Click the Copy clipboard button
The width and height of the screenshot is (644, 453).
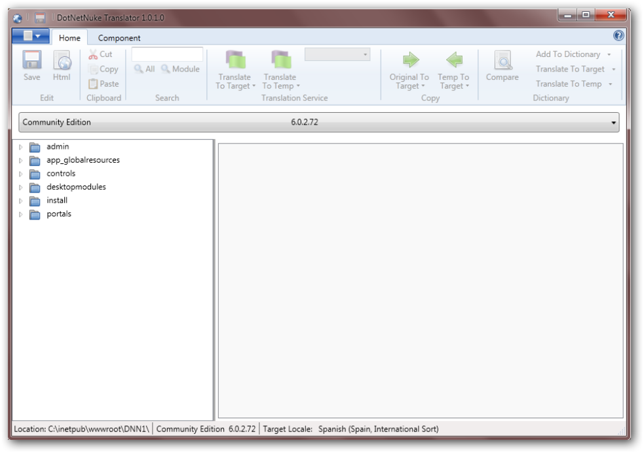pos(104,69)
